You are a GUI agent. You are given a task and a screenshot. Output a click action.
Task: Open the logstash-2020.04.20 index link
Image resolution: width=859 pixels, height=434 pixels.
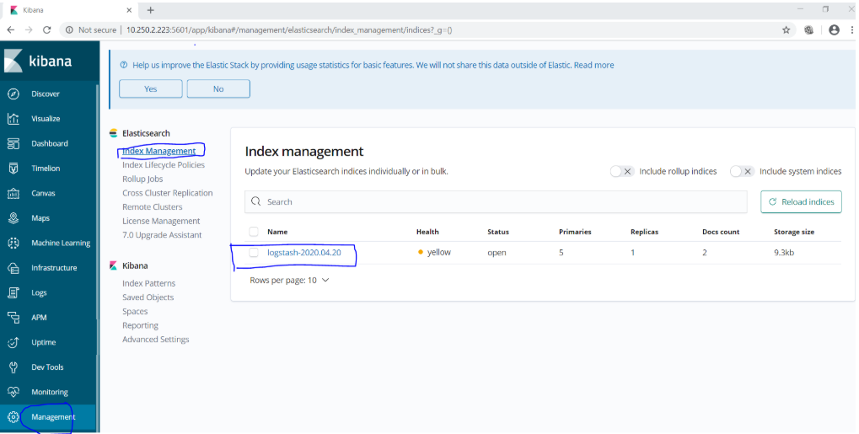[x=304, y=253]
